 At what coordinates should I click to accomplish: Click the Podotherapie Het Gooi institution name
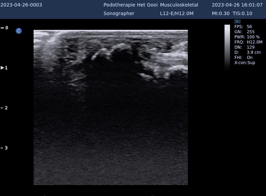[130, 5]
